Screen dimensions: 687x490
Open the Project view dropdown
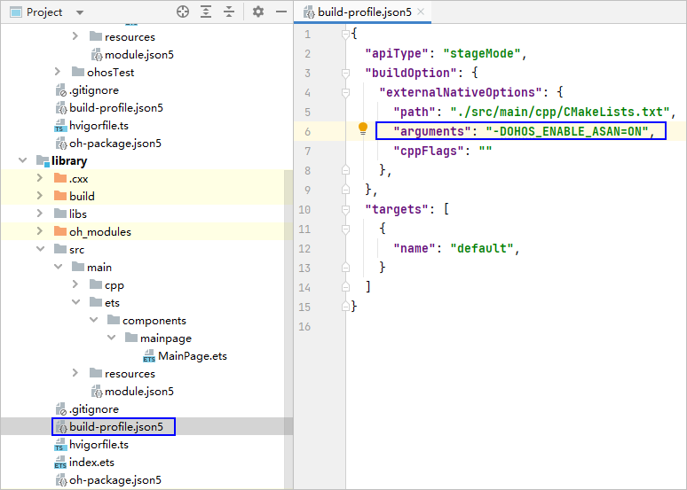(79, 12)
